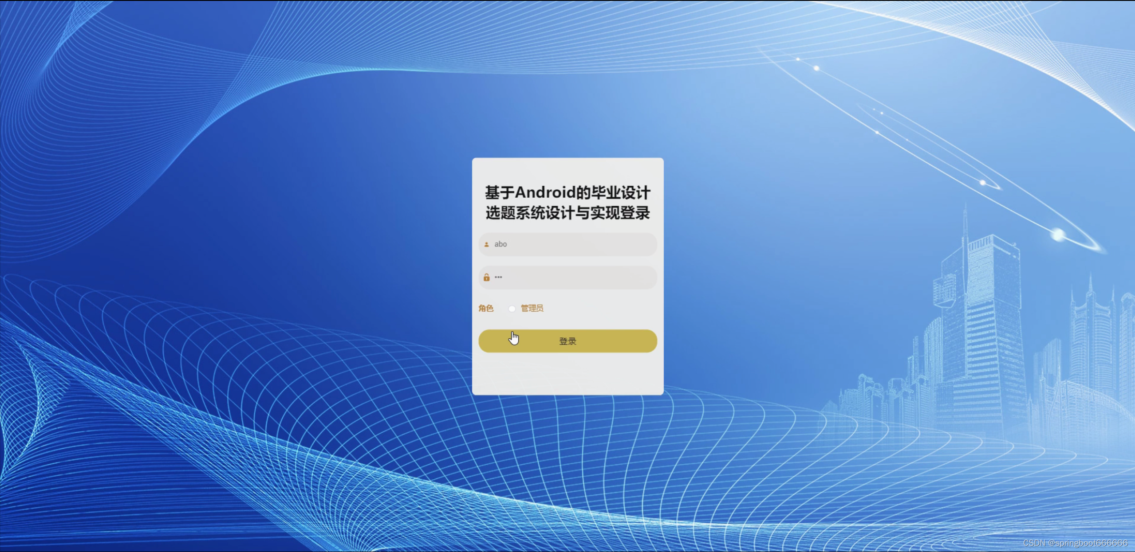The image size is (1135, 552).
Task: Click the typed text abo
Action: click(501, 244)
